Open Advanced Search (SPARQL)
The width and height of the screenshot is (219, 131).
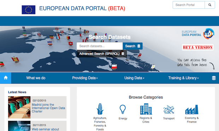(x=102, y=54)
